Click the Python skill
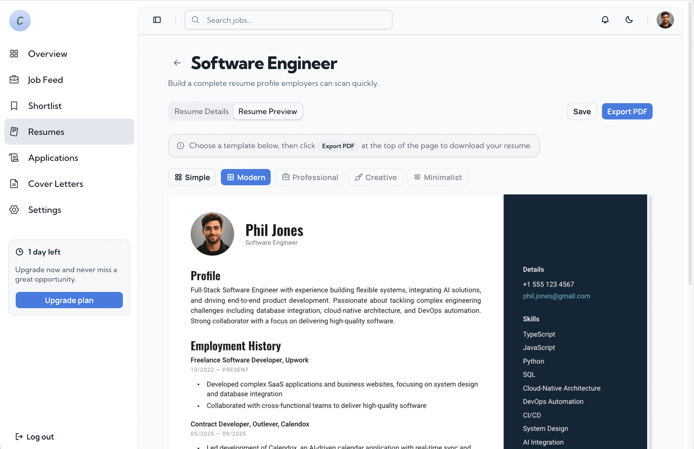This screenshot has height=449, width=694. click(533, 361)
